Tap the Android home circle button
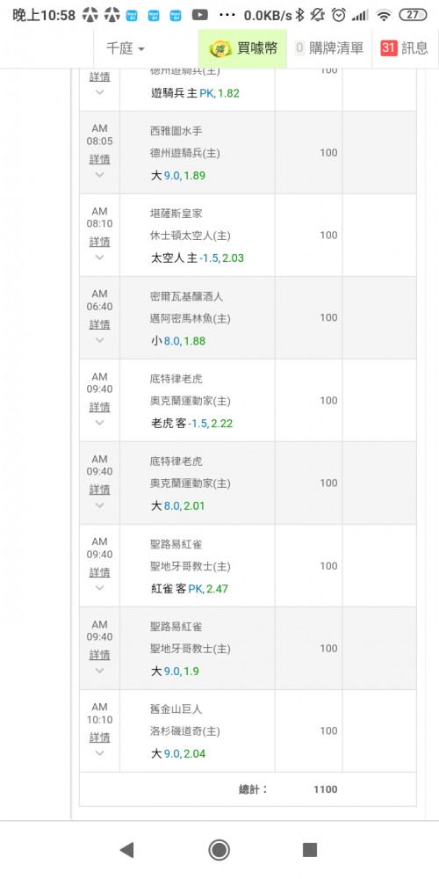The height and width of the screenshot is (879, 439). (x=219, y=850)
